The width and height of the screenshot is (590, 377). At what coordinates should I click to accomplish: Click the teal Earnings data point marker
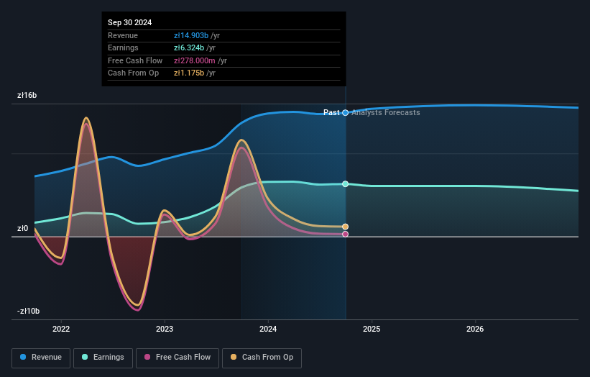(346, 183)
